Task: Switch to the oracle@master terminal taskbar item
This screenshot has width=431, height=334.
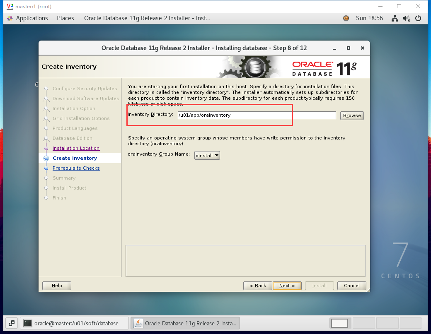Action: click(x=75, y=323)
